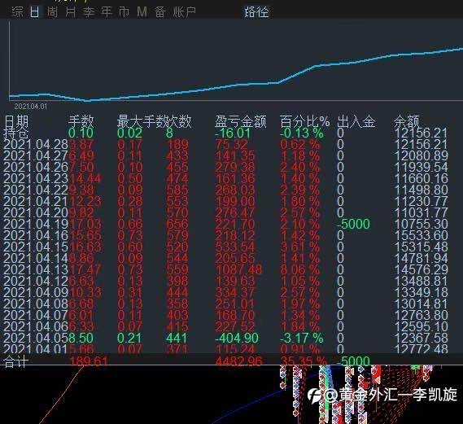
Task: Click the 次数 column header
Action: (x=179, y=121)
